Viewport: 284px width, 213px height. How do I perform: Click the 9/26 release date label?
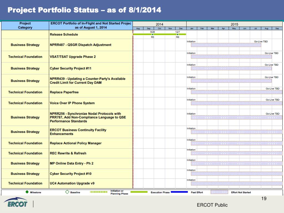(153, 32)
